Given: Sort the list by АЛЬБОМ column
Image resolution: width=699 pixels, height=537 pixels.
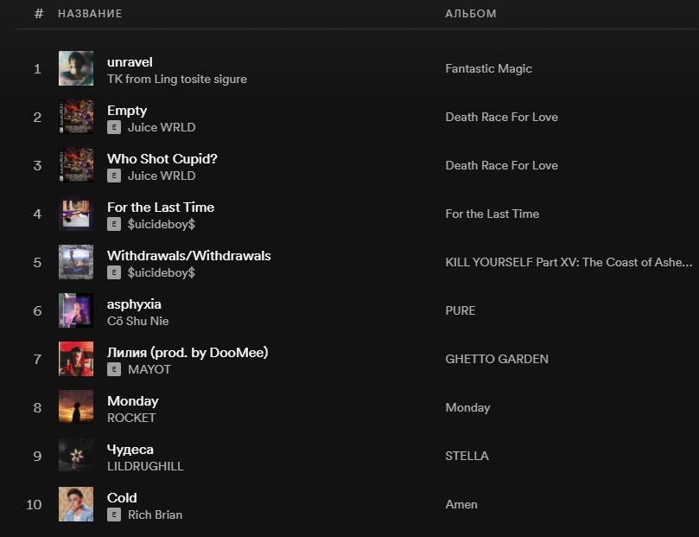Looking at the screenshot, I should [470, 14].
